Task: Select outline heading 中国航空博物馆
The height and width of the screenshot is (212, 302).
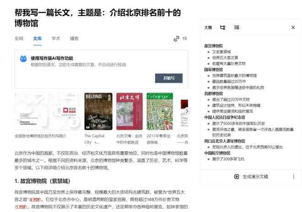Action: tap(217, 153)
